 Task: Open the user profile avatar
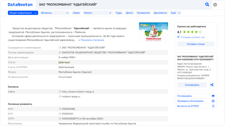215,5
